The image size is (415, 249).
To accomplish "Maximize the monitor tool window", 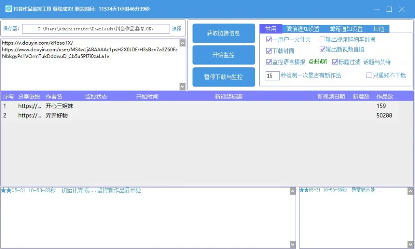I will (x=389, y=9).
